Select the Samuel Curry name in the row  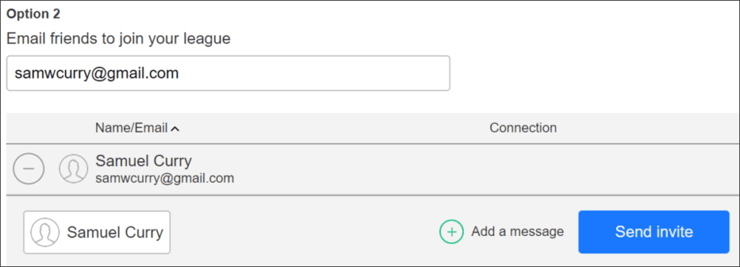[143, 162]
